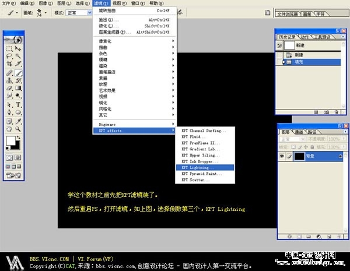
Task: Open History panel flyout menu arrow
Action: (x=343, y=37)
